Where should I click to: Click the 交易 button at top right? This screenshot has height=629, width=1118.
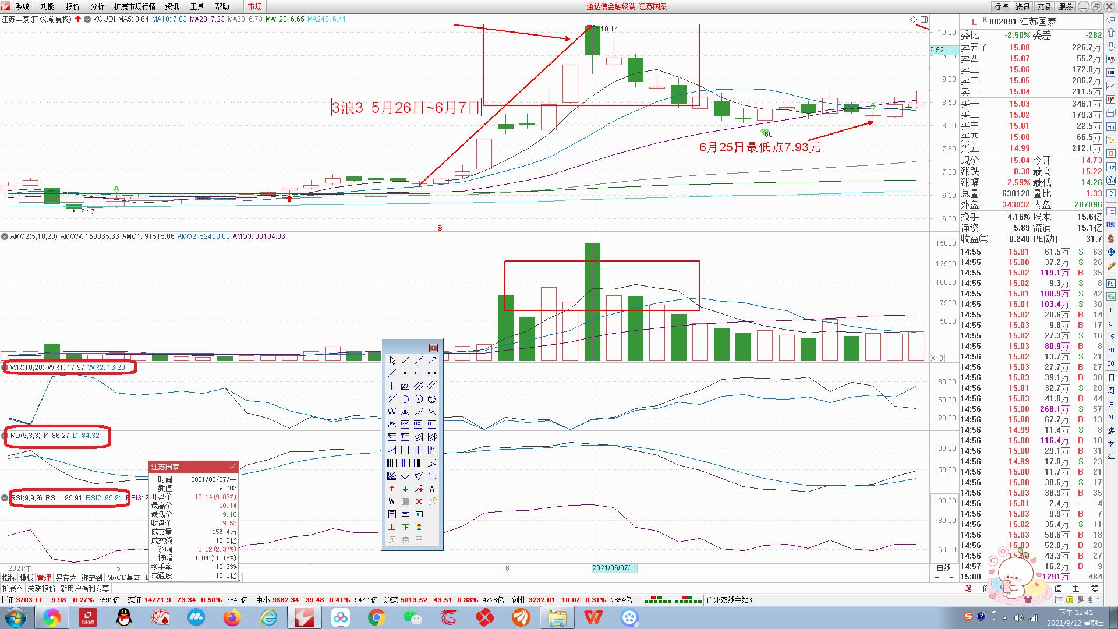(1043, 6)
